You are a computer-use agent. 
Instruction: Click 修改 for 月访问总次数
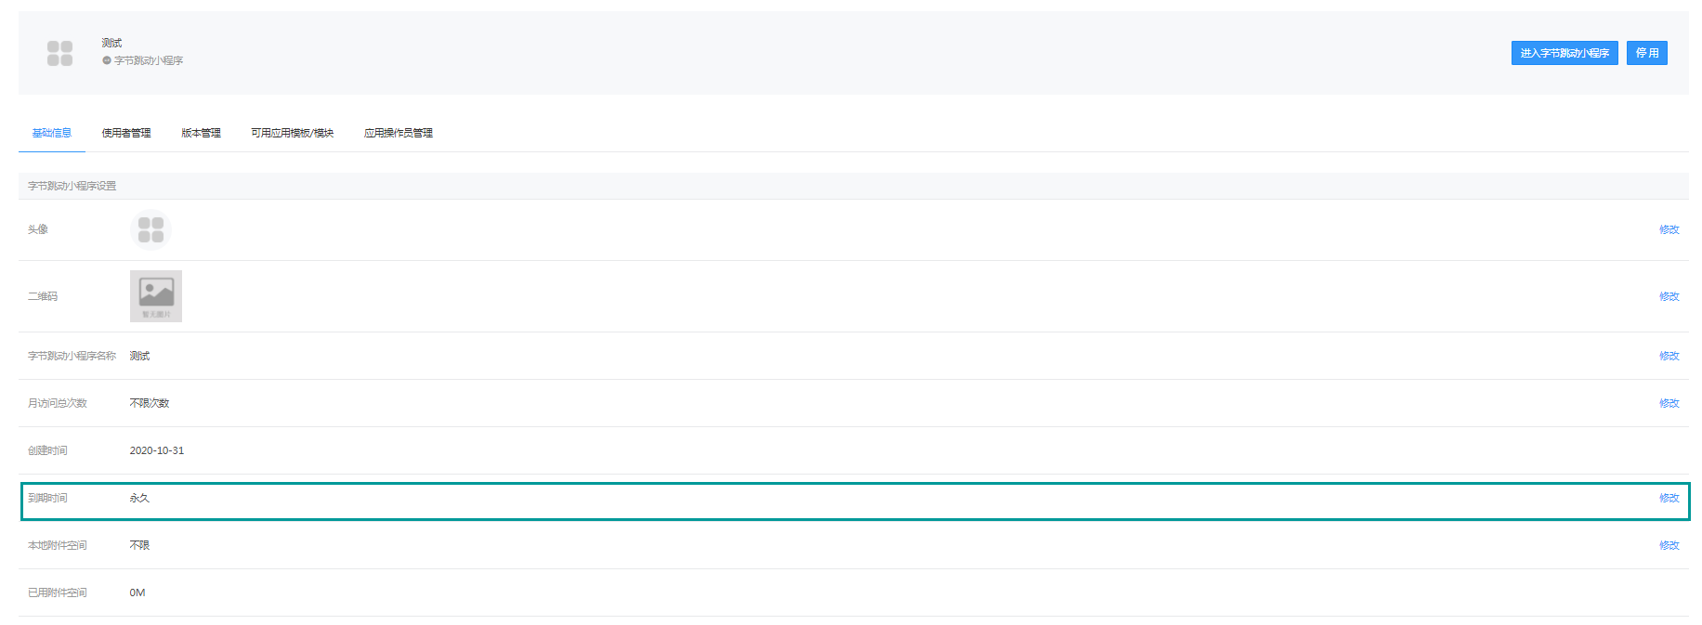point(1669,403)
